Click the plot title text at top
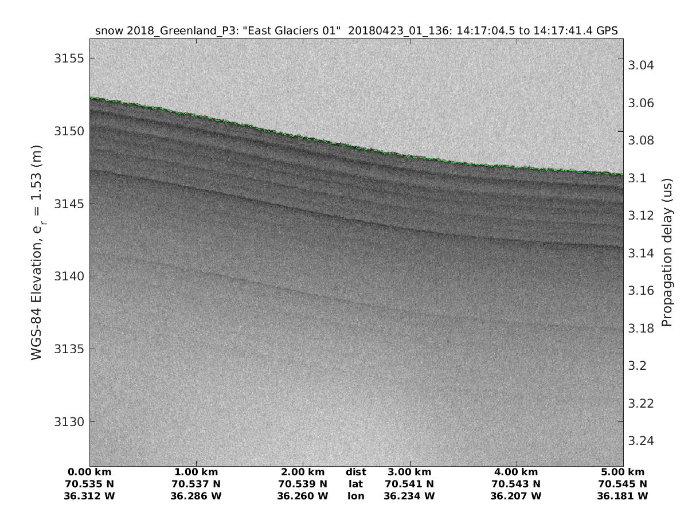This screenshot has width=688, height=516. point(356,31)
